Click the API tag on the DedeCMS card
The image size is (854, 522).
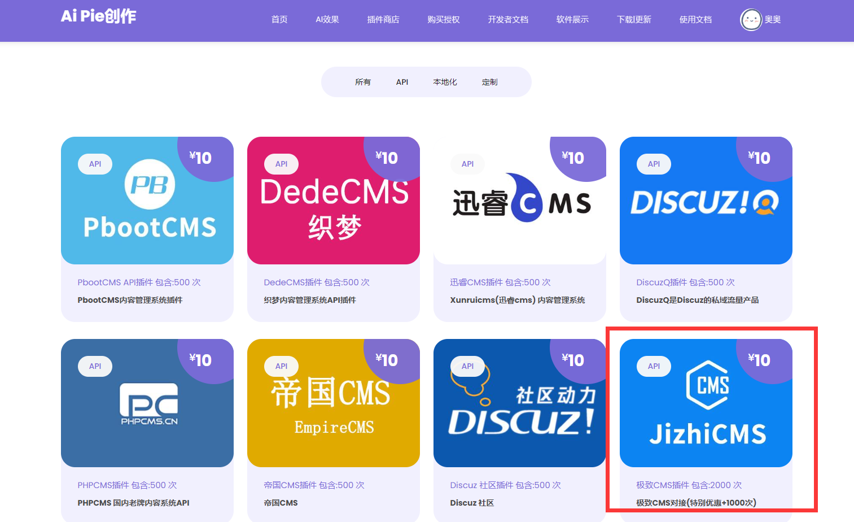point(281,164)
